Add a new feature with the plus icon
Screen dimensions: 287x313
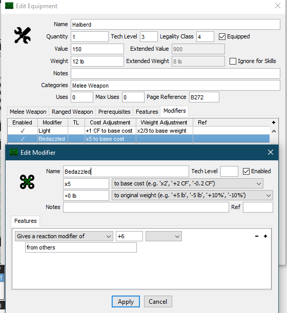coord(265,236)
